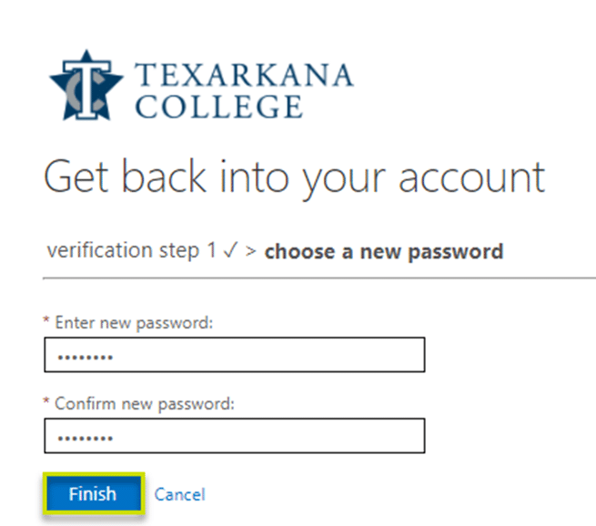Click the asterisk beside Enter new password
Screen dimensions: 596x526
pos(46,320)
